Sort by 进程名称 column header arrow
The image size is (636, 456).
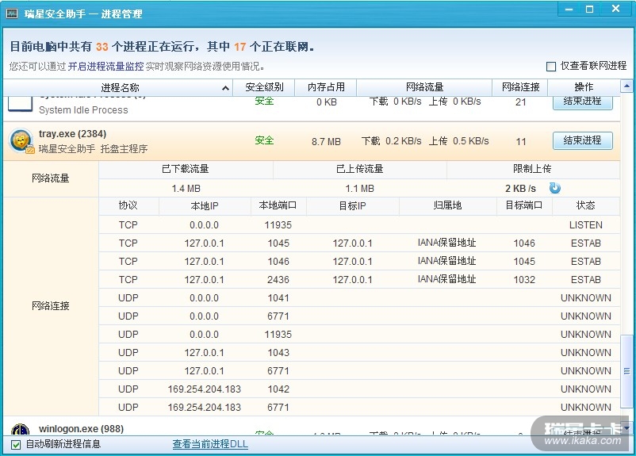point(225,88)
